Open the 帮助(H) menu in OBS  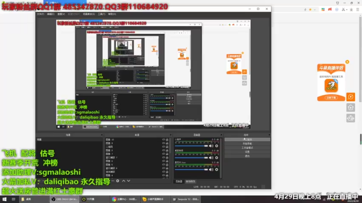pos(112,14)
